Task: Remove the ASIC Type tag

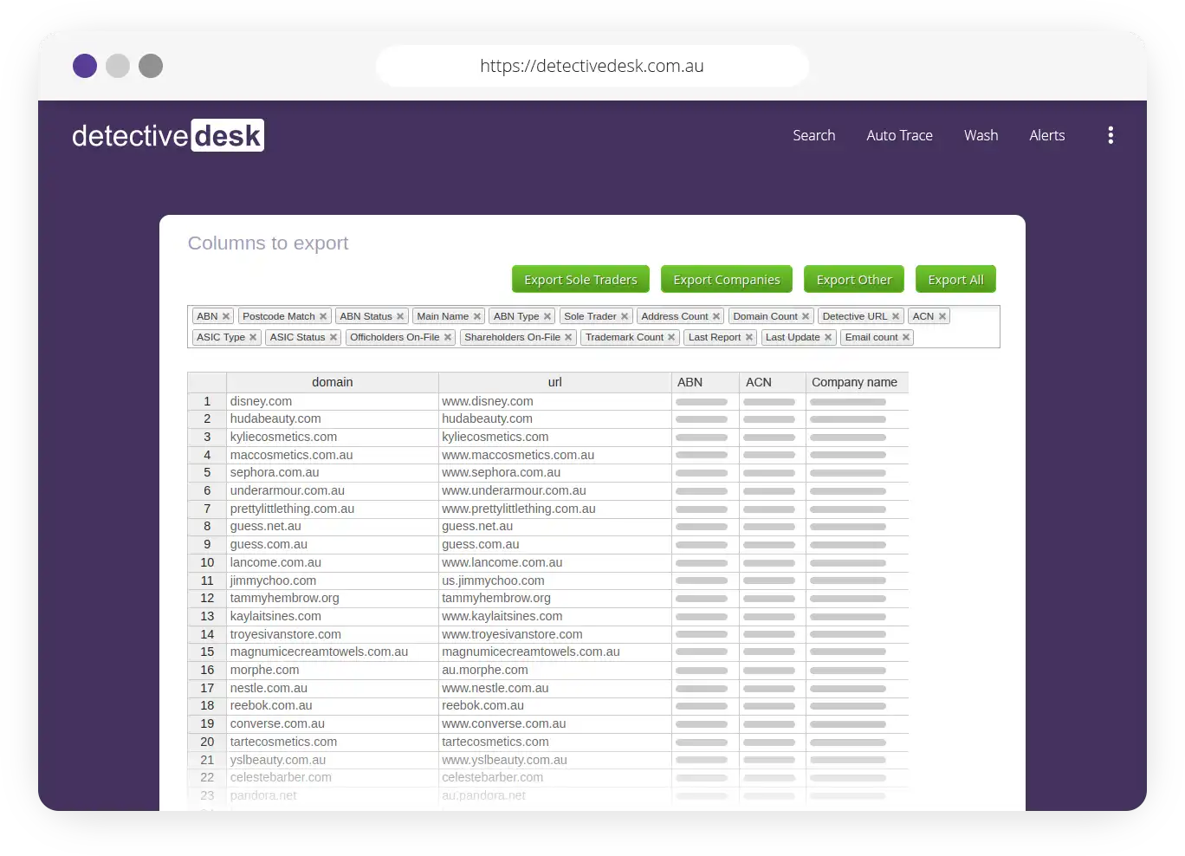Action: tap(253, 338)
